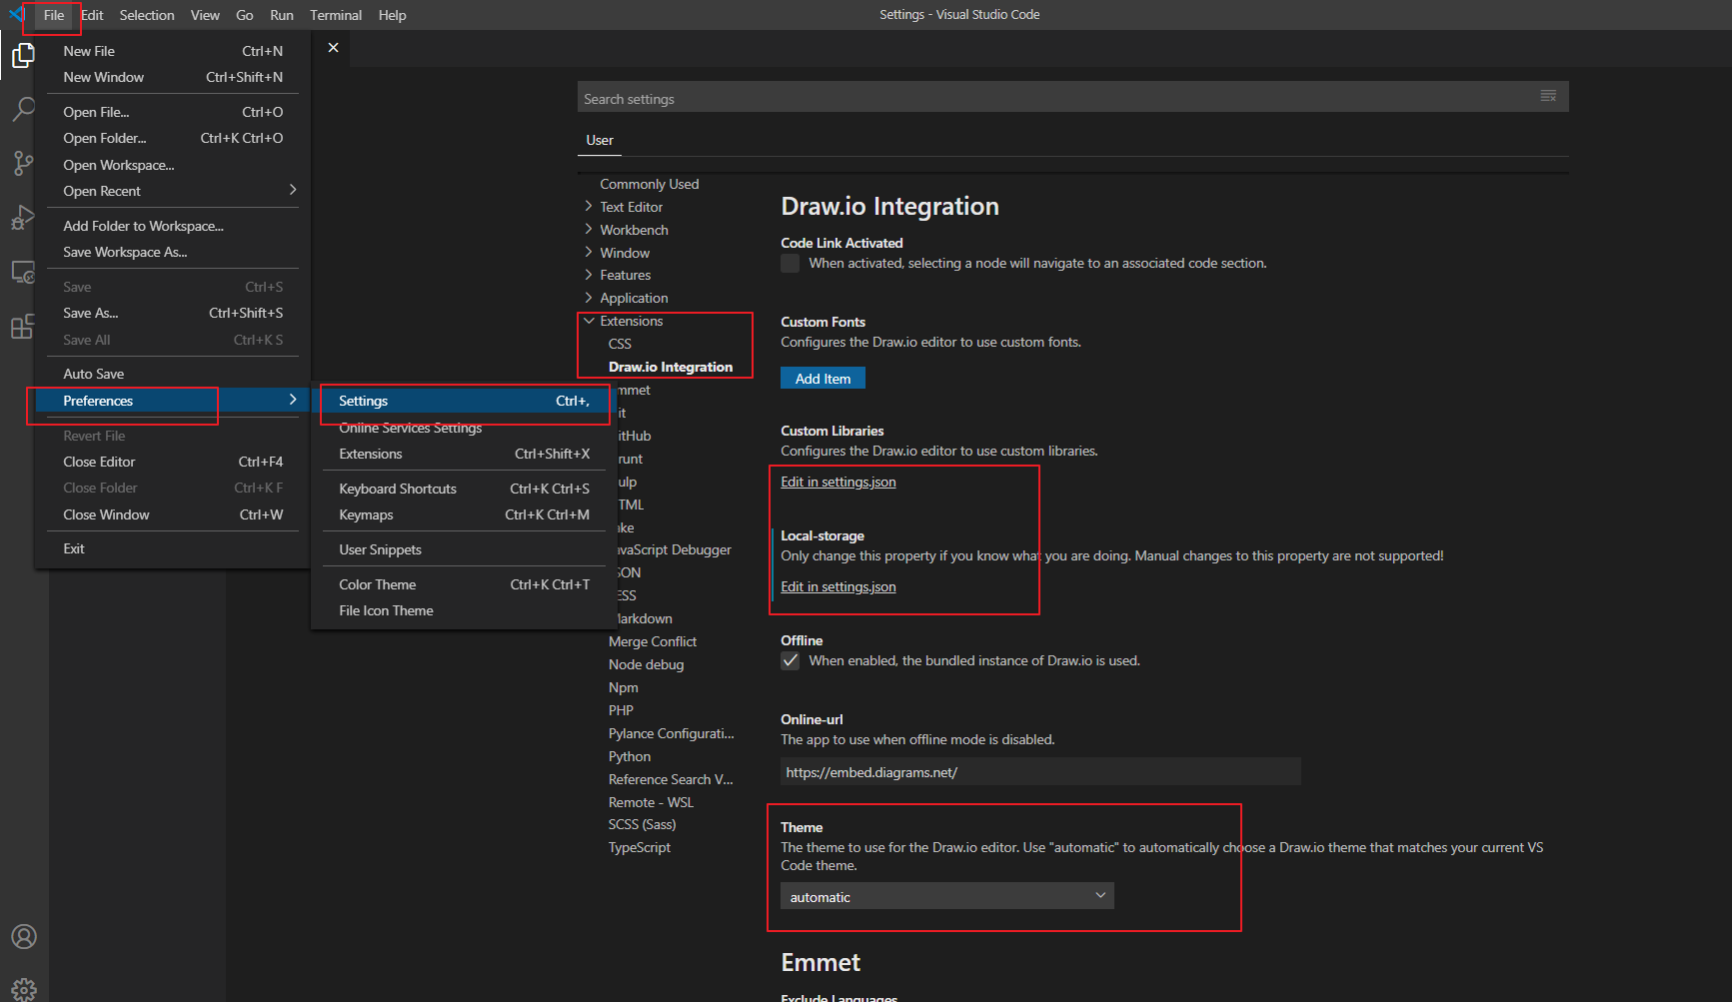Edit Custom Libraries in settings.json link

[x=839, y=482]
